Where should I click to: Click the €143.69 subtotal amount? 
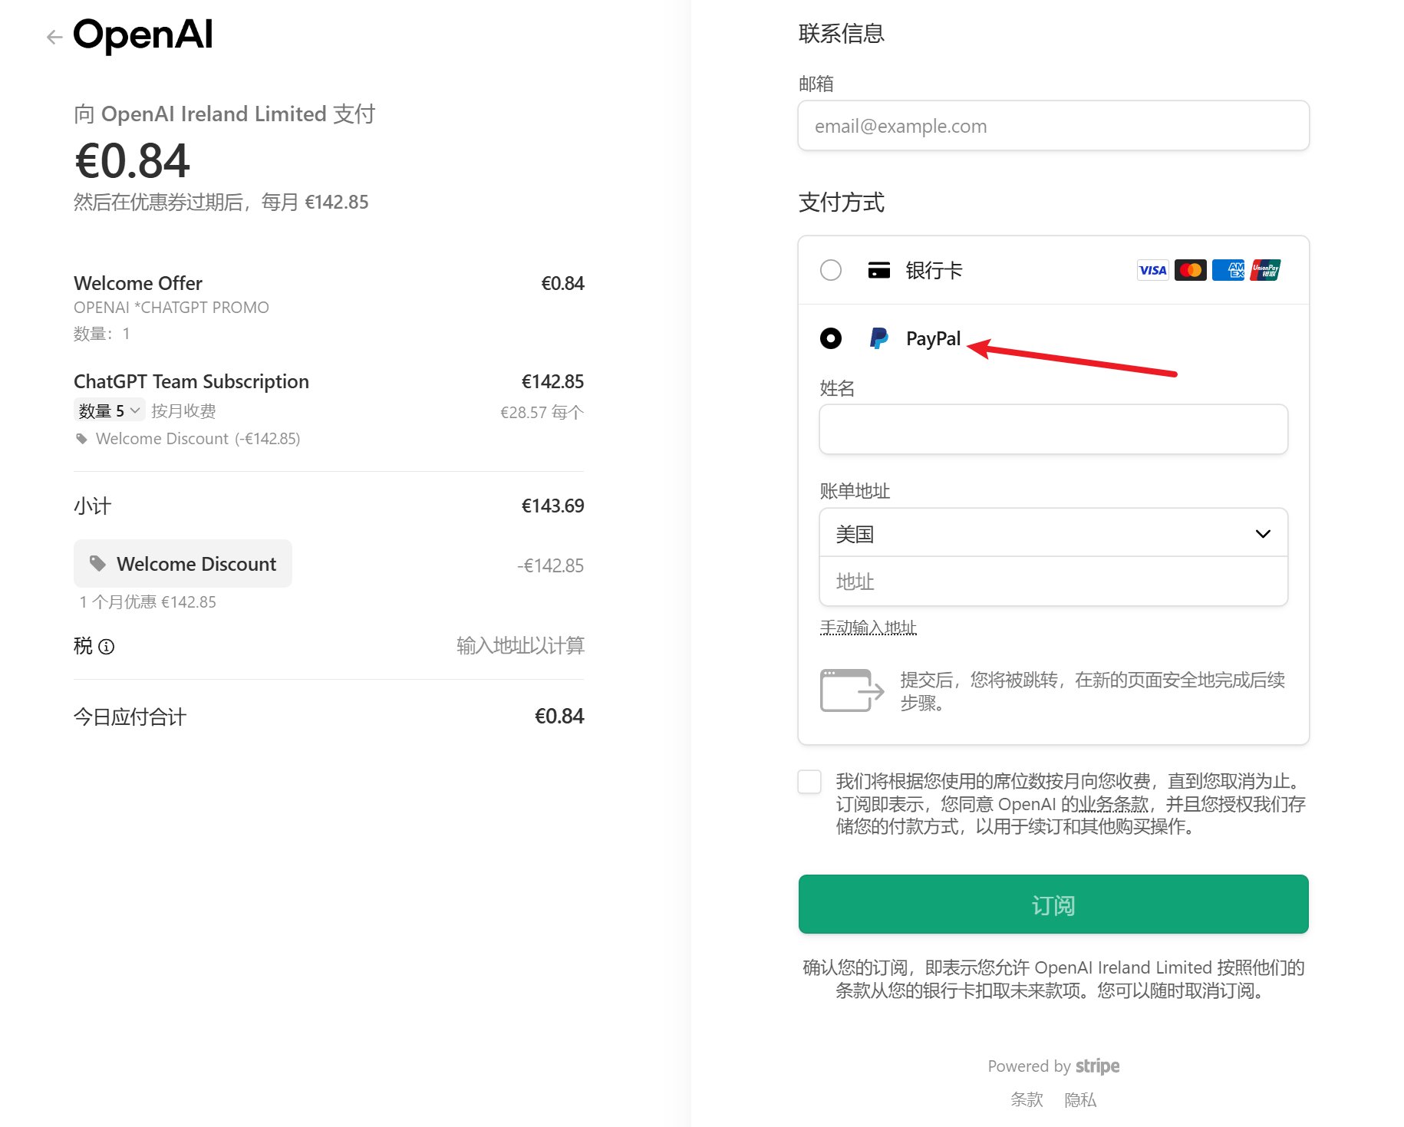[x=552, y=506]
